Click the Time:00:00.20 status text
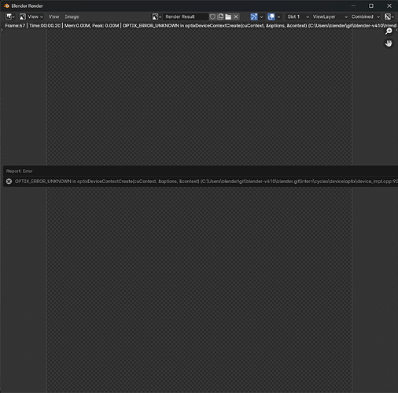 click(x=45, y=26)
